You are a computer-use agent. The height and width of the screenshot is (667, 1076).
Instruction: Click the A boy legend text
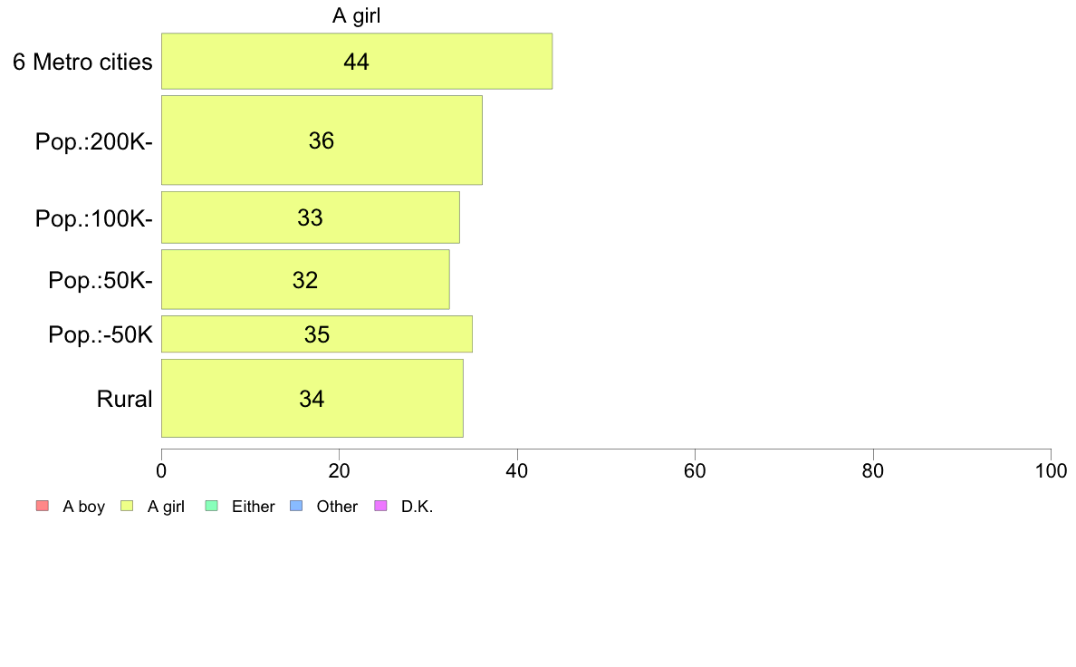[x=83, y=507]
